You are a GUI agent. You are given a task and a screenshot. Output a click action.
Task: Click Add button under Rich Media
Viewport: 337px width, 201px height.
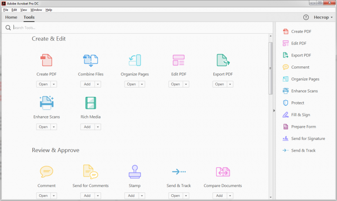pos(88,127)
